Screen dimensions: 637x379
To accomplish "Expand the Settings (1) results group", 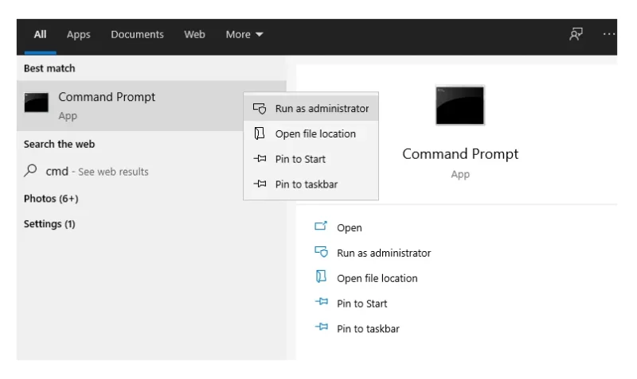I will (x=49, y=224).
